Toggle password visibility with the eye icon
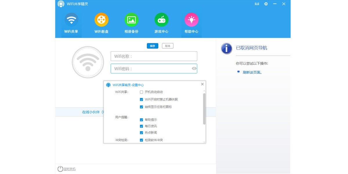Viewport: 348px width, 174px height. [194, 68]
